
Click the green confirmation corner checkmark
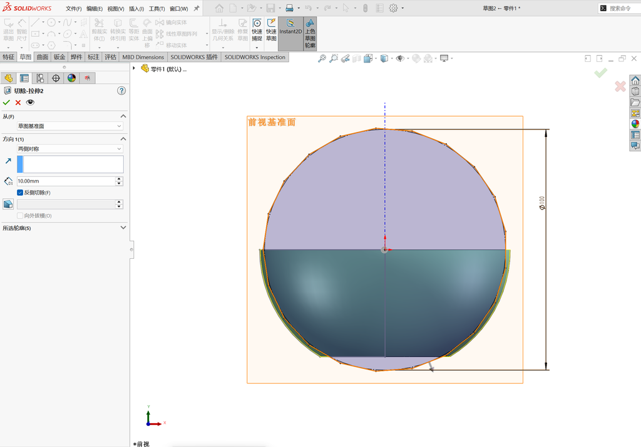(x=600, y=73)
